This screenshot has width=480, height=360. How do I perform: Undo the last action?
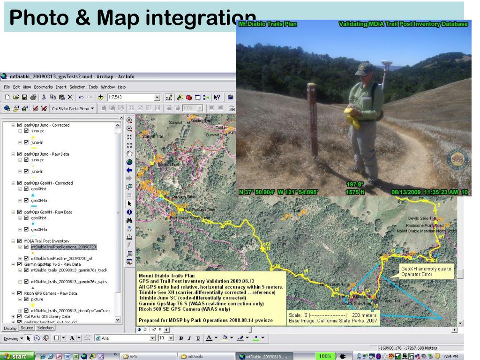81,97
